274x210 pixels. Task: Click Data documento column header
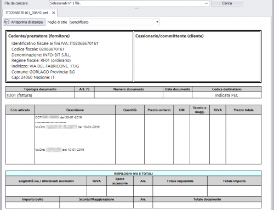(x=178, y=89)
